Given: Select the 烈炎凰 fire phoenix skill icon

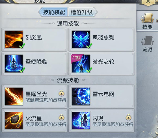Looking at the screenshot, I should pyautogui.click(x=14, y=40).
